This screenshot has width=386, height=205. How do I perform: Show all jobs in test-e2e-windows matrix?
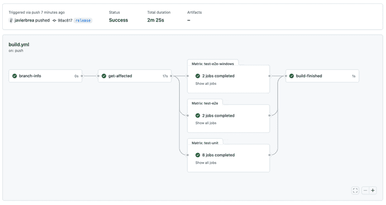(x=206, y=84)
